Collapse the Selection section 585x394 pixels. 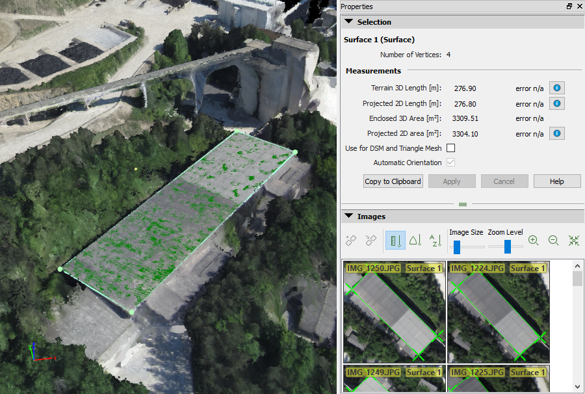coord(349,22)
